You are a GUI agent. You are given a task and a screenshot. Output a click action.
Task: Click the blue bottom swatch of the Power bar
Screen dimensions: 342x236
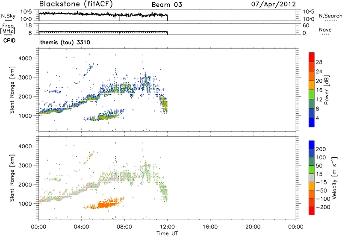pyautogui.click(x=312, y=122)
